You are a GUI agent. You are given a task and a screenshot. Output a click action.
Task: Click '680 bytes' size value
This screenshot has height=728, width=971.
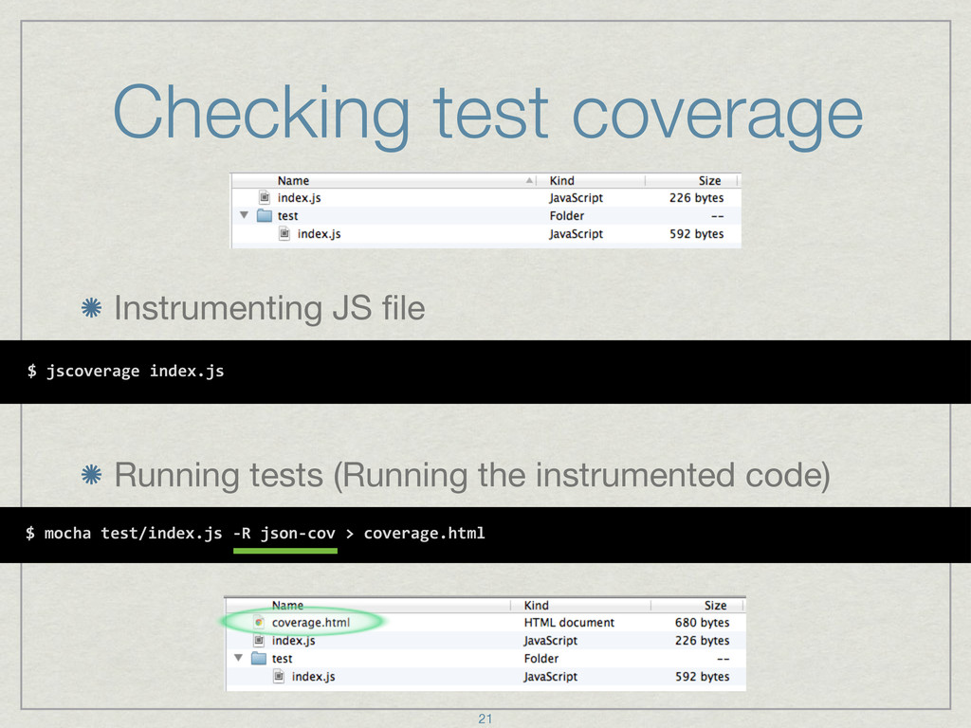(x=702, y=622)
